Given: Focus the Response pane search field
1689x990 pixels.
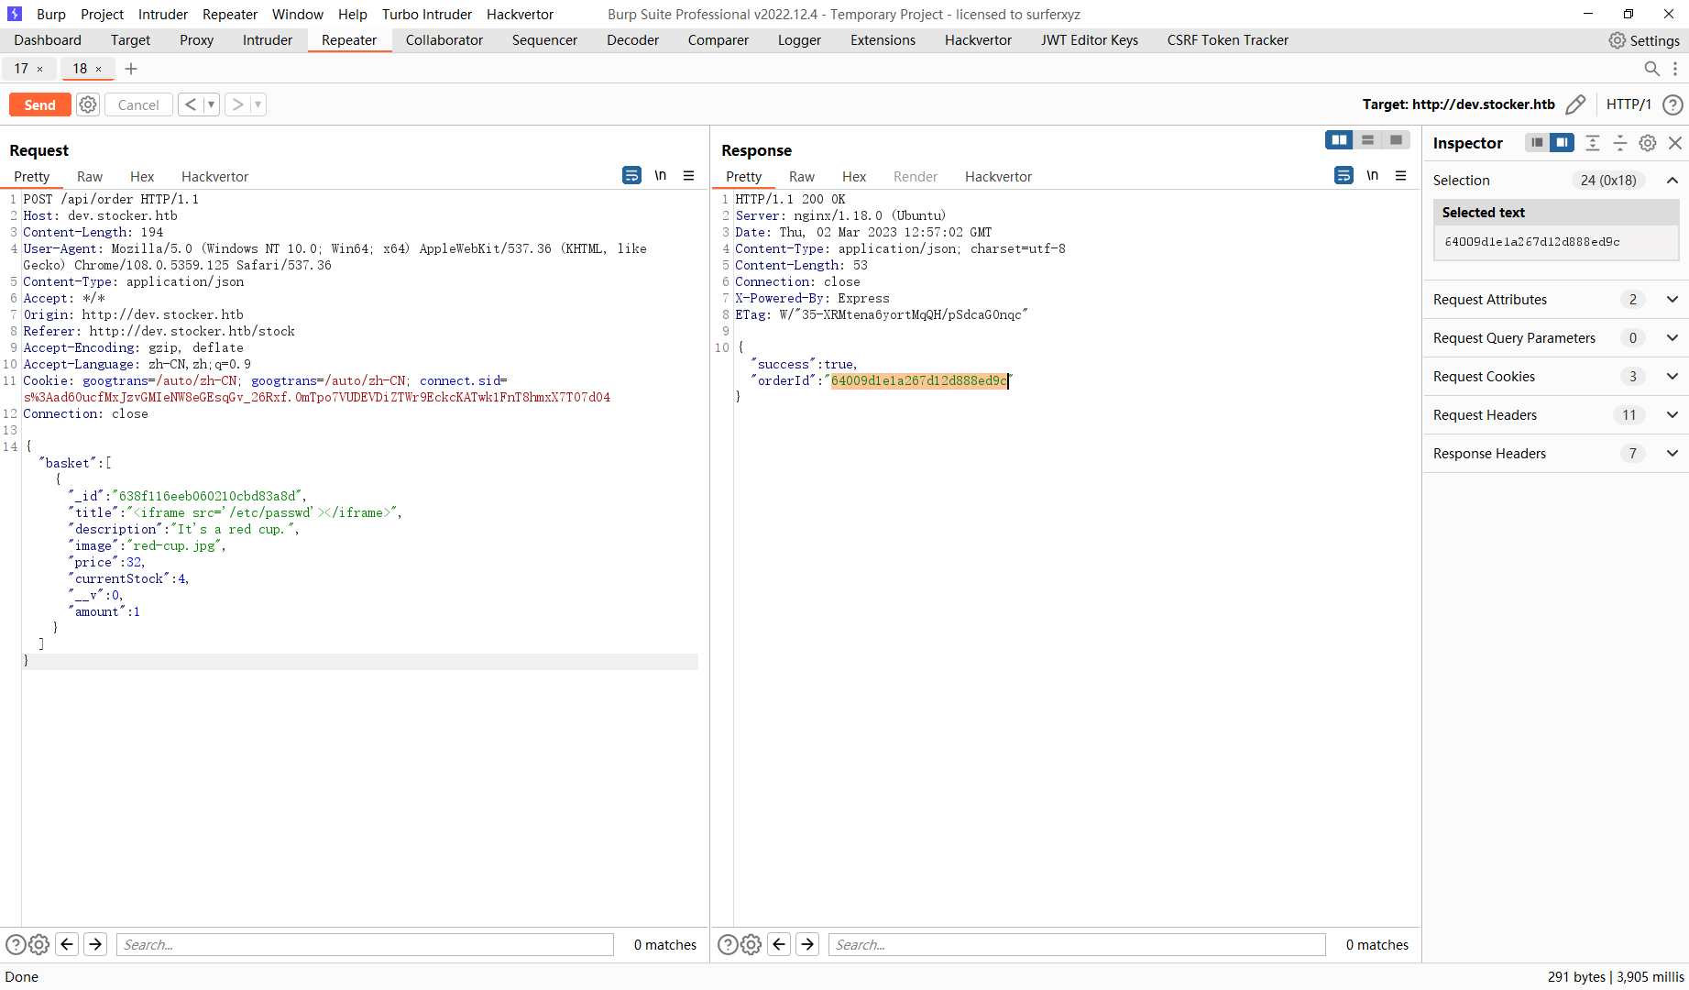Looking at the screenshot, I should point(1077,944).
